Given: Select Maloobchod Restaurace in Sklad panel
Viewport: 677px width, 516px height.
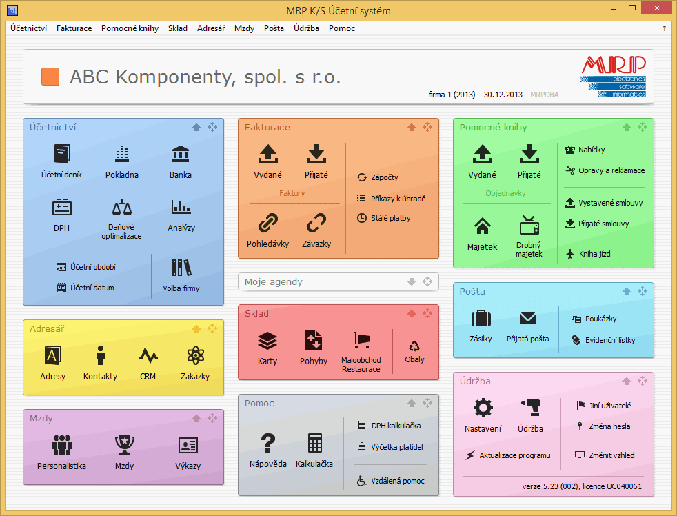Looking at the screenshot, I should 361,348.
